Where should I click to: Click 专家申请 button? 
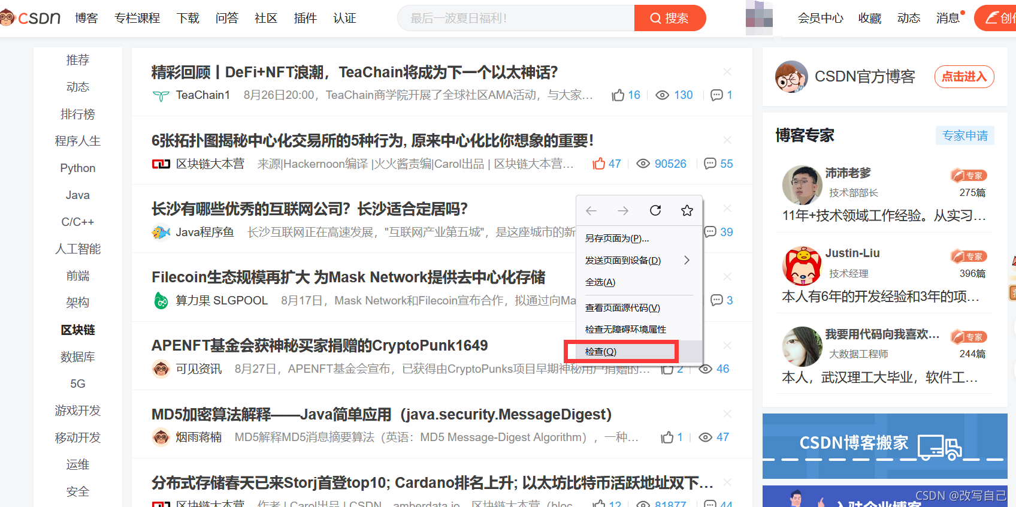(x=965, y=135)
